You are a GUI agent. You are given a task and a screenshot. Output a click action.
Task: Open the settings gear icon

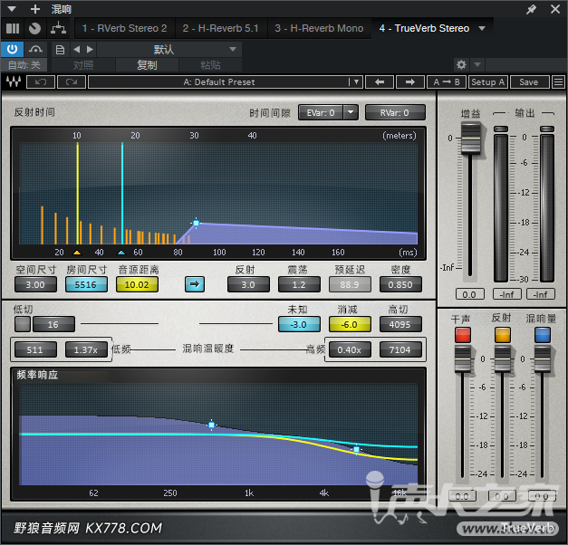coord(461,65)
